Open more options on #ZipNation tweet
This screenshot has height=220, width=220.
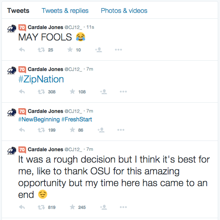point(123,92)
